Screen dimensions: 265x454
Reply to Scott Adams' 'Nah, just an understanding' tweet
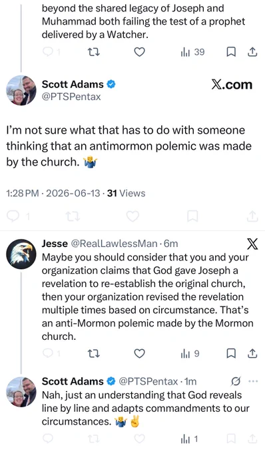pyautogui.click(x=48, y=439)
